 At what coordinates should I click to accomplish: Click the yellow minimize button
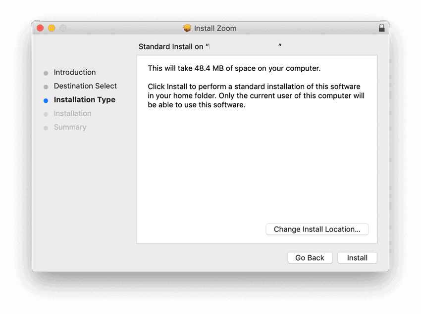pyautogui.click(x=52, y=28)
